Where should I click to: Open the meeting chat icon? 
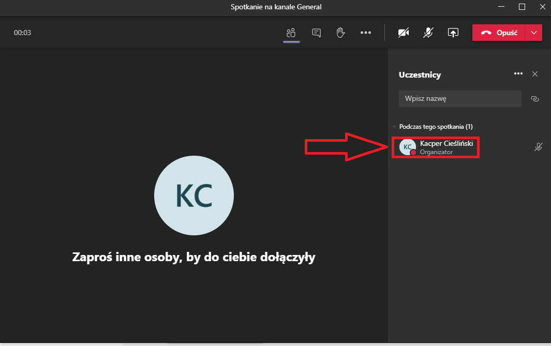[316, 33]
